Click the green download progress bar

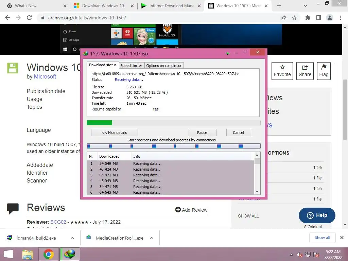click(174, 122)
